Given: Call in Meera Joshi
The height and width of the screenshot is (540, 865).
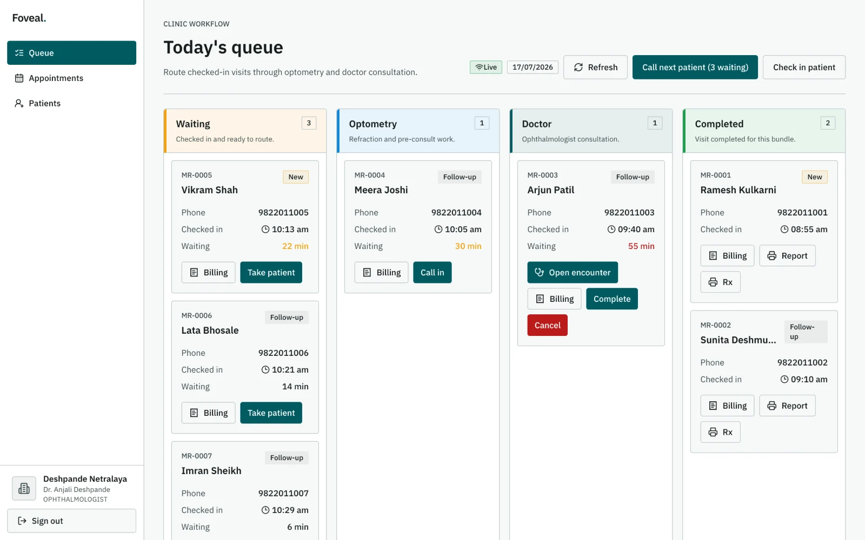Looking at the screenshot, I should [x=432, y=273].
